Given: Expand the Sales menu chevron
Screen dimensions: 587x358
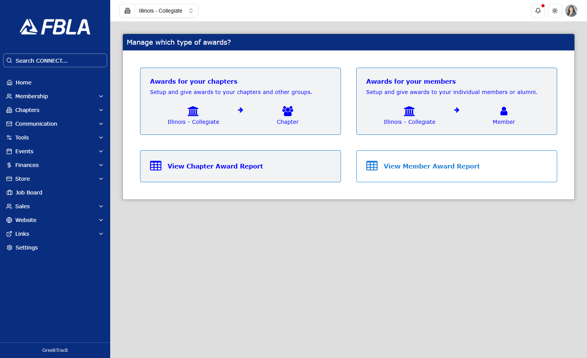Looking at the screenshot, I should point(101,206).
